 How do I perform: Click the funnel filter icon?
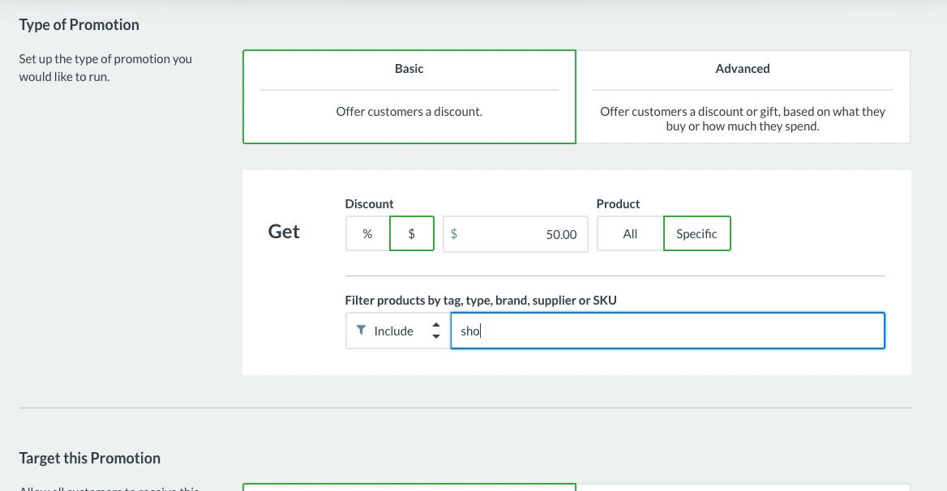click(x=361, y=331)
